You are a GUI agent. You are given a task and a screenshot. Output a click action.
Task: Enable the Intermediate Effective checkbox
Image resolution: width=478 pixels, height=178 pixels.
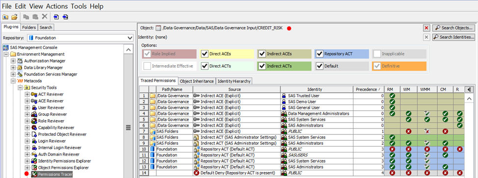pos(147,66)
